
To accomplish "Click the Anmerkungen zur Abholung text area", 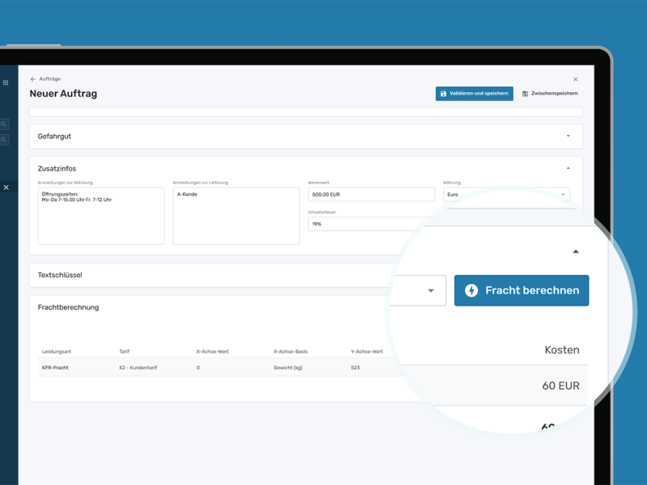I will pyautogui.click(x=101, y=217).
